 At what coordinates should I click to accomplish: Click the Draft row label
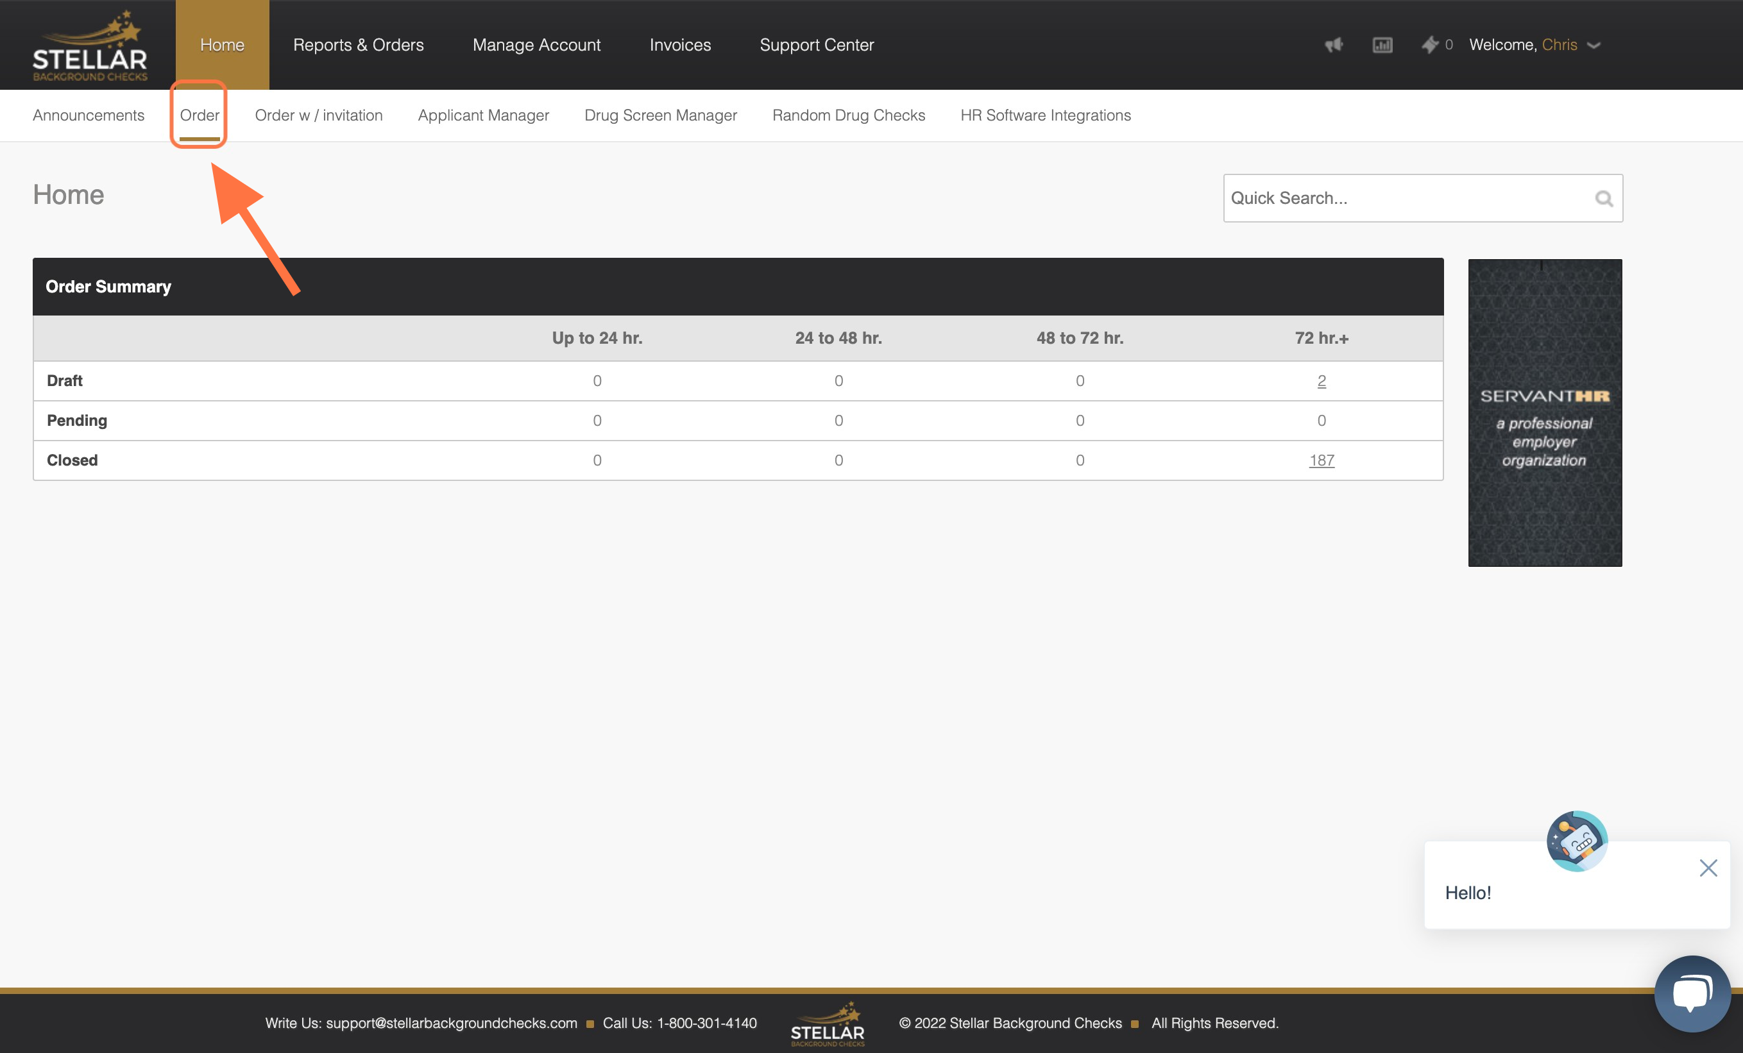64,381
